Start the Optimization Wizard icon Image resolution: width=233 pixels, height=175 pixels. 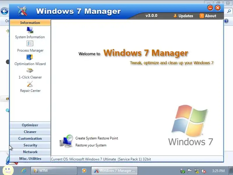(x=30, y=57)
